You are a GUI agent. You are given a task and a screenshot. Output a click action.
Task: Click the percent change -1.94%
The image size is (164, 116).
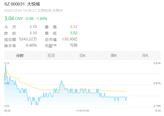tap(41, 19)
